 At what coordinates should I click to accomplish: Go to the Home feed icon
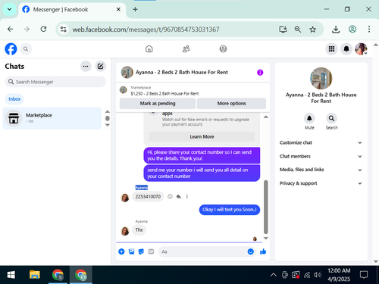[149, 48]
